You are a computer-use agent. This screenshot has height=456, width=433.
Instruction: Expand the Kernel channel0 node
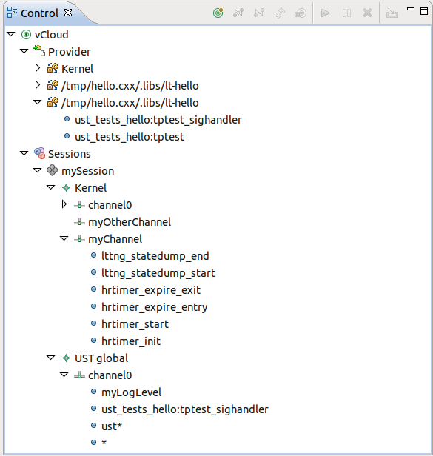click(x=64, y=204)
